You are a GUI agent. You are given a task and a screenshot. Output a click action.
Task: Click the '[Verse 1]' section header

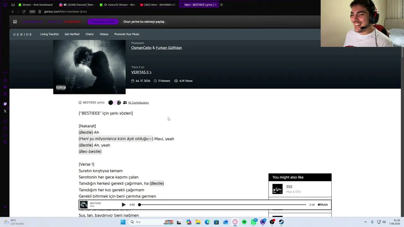(x=86, y=164)
